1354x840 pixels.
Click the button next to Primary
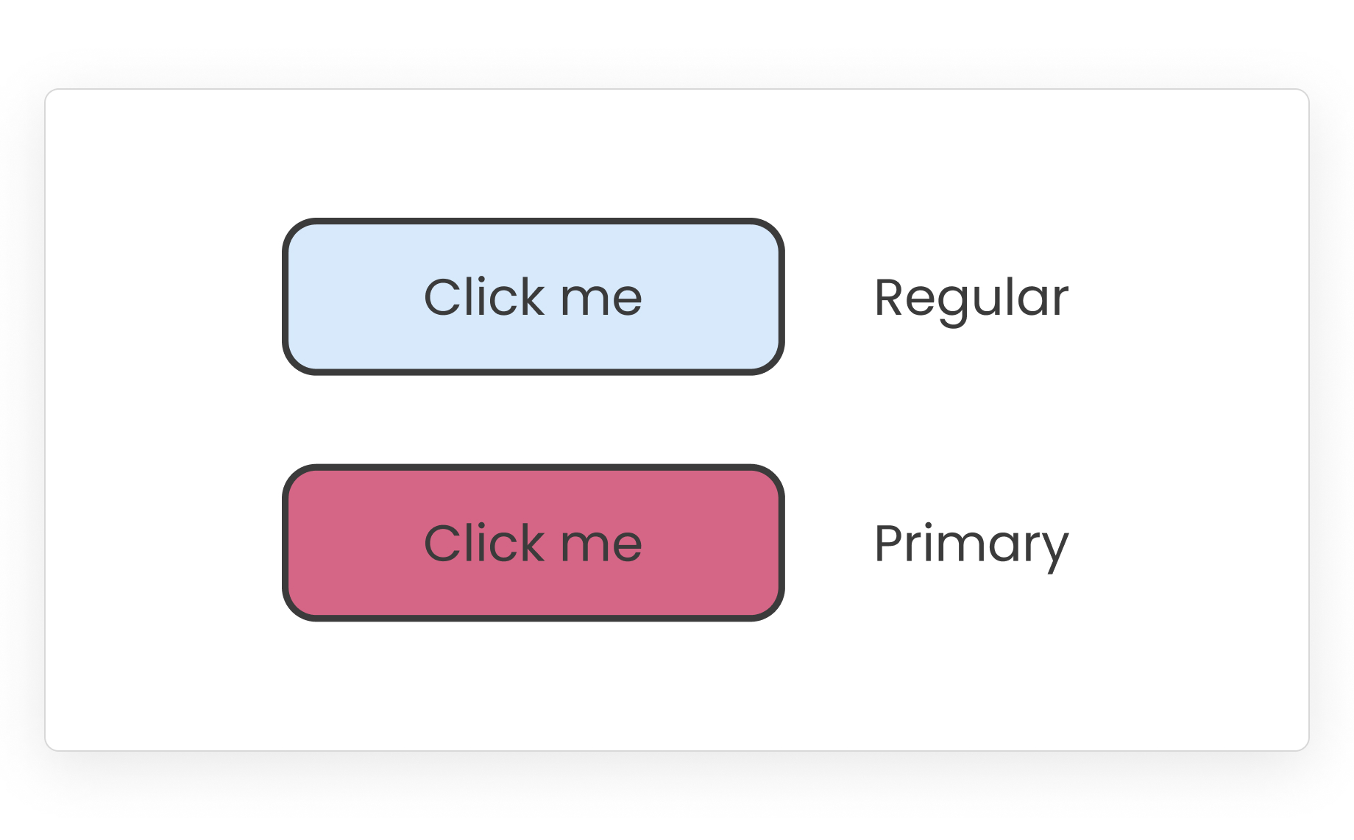point(533,543)
